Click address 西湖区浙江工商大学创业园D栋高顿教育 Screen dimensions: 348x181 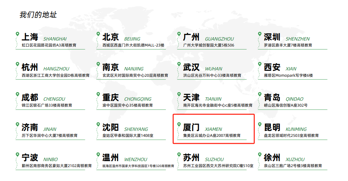point(55,75)
